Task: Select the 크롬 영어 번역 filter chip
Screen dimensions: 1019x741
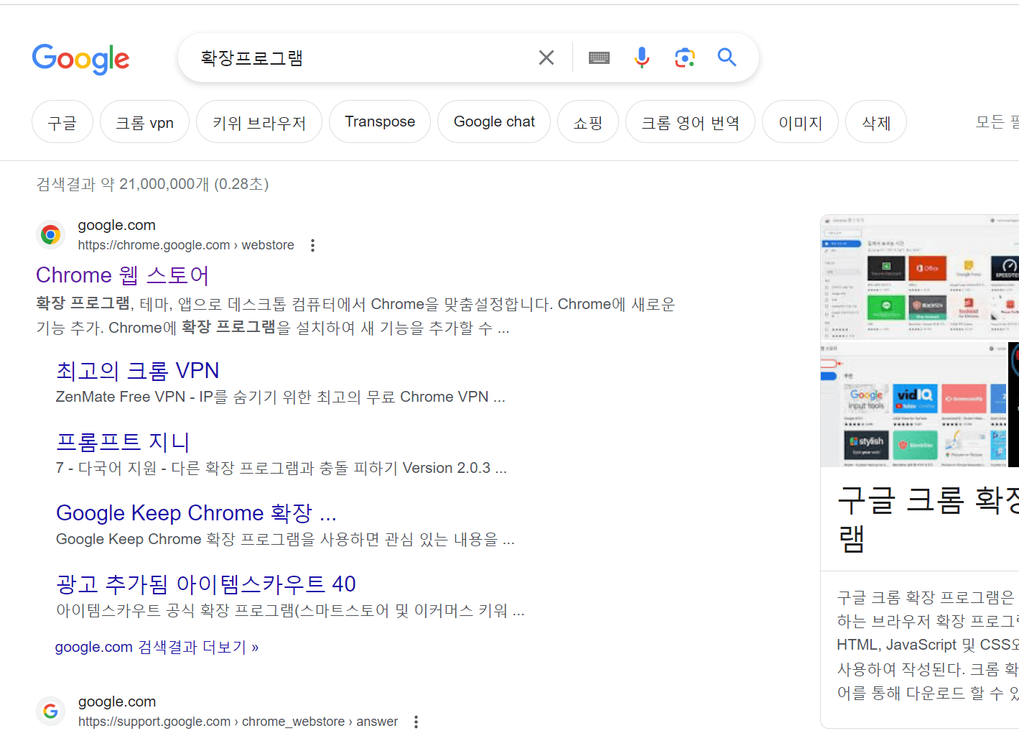Action: pos(690,122)
